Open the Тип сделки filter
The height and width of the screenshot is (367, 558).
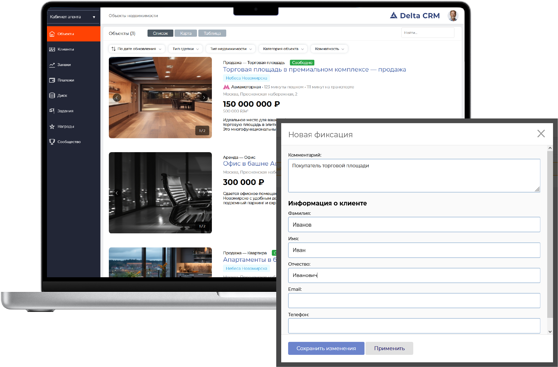(185, 49)
